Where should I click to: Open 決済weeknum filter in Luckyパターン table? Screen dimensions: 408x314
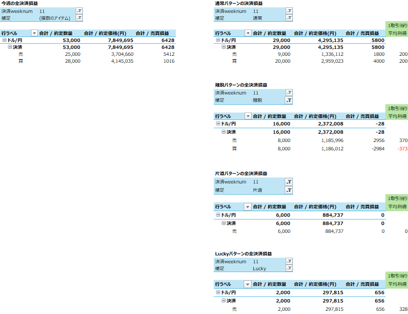point(289,261)
